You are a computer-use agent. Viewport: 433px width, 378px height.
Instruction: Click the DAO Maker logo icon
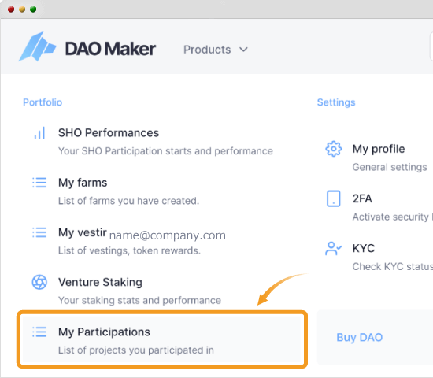pyautogui.click(x=37, y=46)
